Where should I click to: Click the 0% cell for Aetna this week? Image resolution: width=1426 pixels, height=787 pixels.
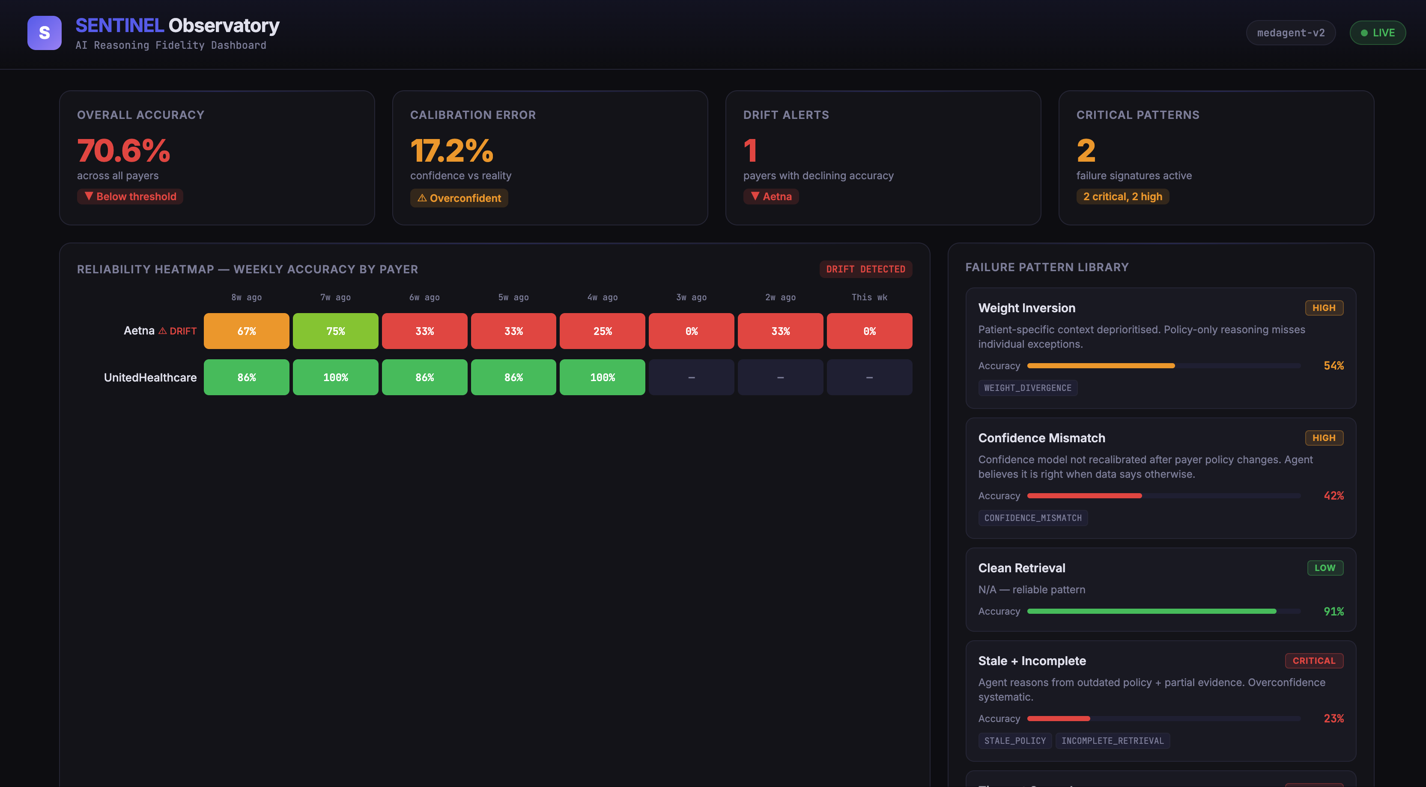(869, 331)
